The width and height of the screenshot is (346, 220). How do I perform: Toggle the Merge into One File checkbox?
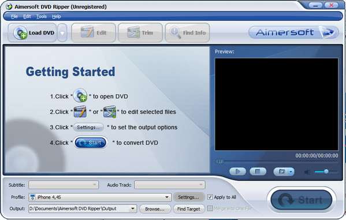point(210,208)
